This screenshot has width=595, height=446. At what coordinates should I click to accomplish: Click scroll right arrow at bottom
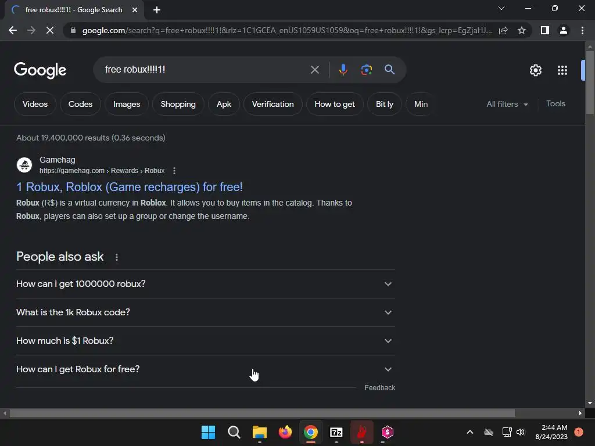tap(580, 413)
